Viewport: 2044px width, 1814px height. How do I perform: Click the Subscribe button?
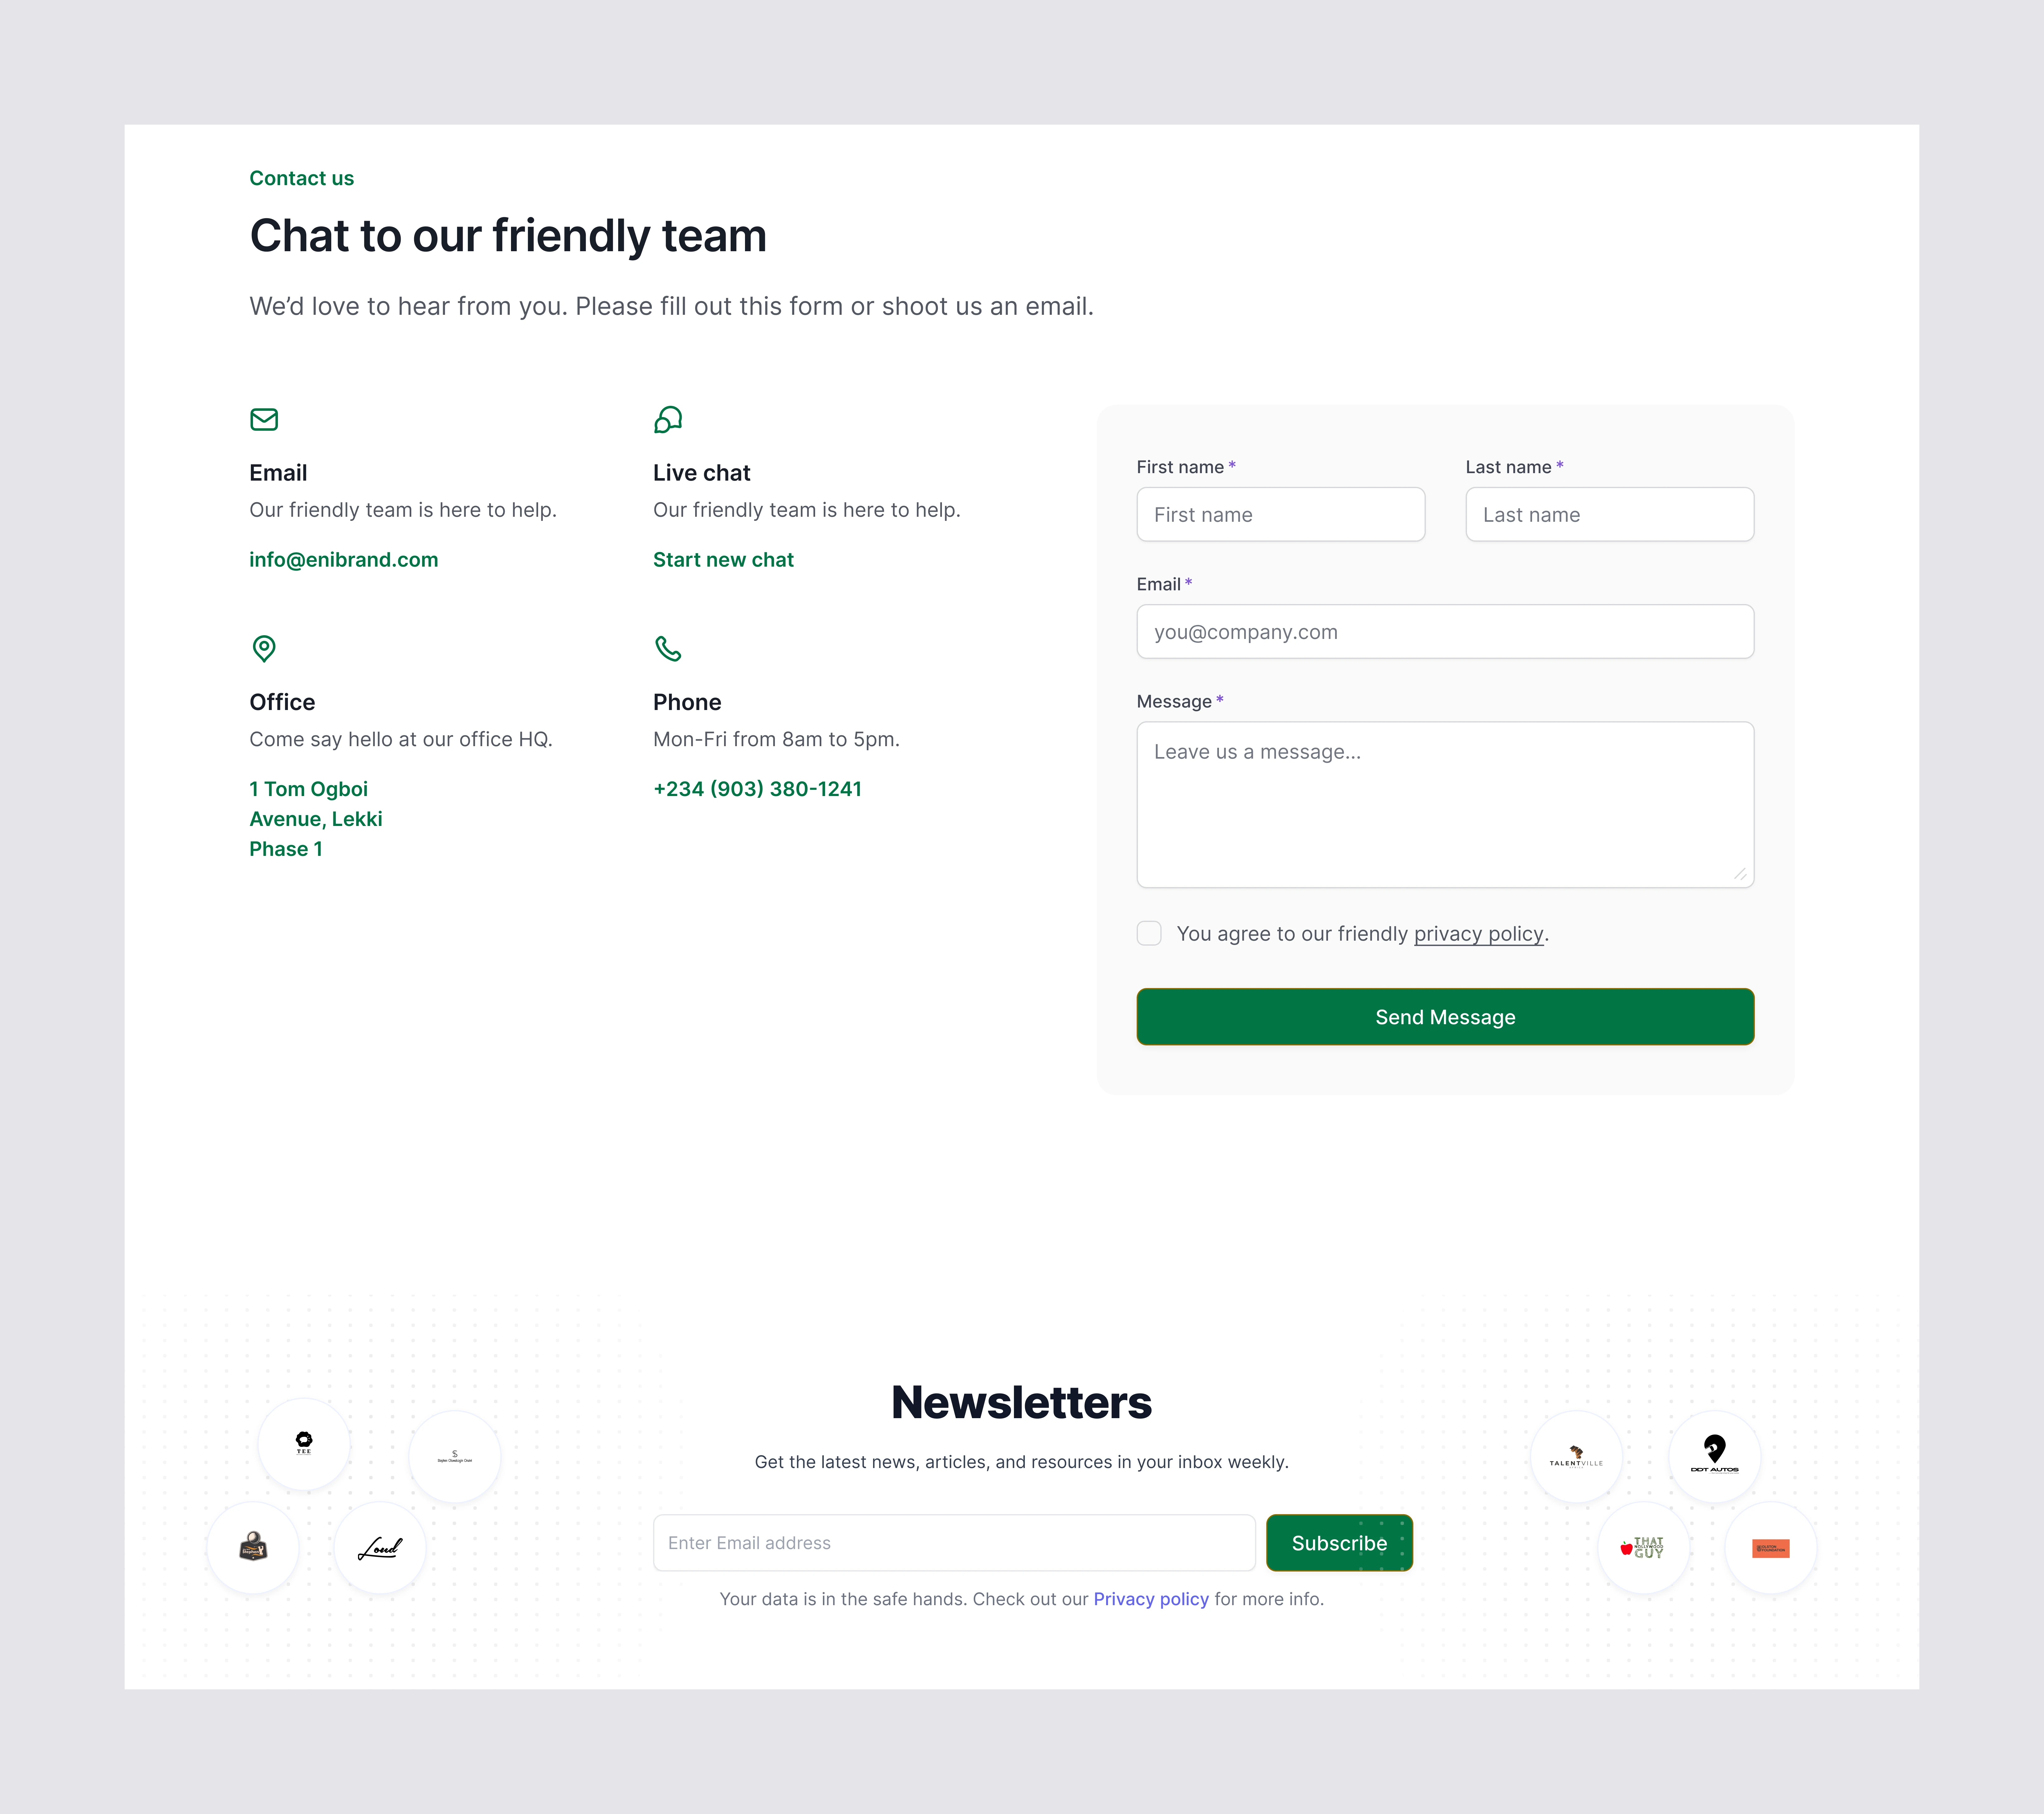pyautogui.click(x=1339, y=1543)
